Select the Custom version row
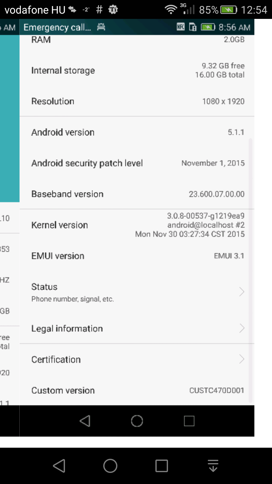The width and height of the screenshot is (272, 484). pyautogui.click(x=137, y=390)
